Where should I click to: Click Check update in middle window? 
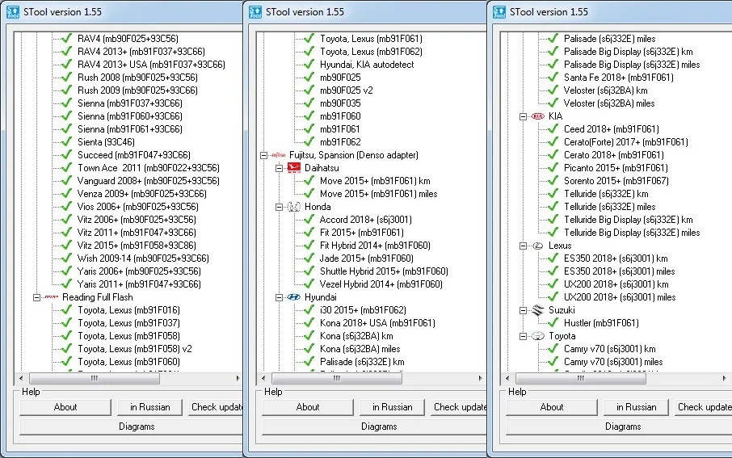459,407
